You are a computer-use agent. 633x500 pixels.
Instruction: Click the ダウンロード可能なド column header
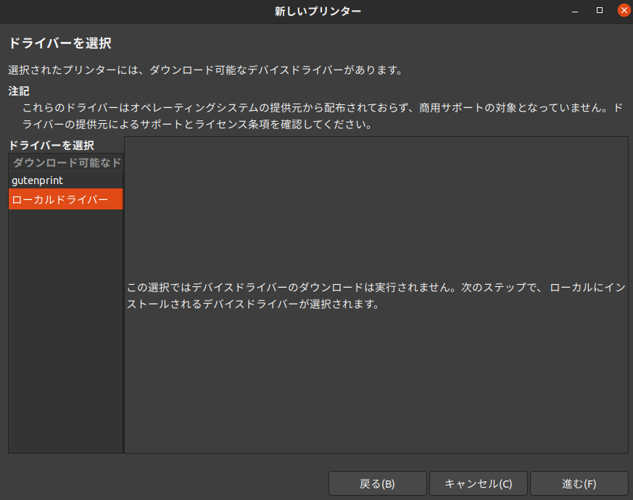pyautogui.click(x=66, y=162)
